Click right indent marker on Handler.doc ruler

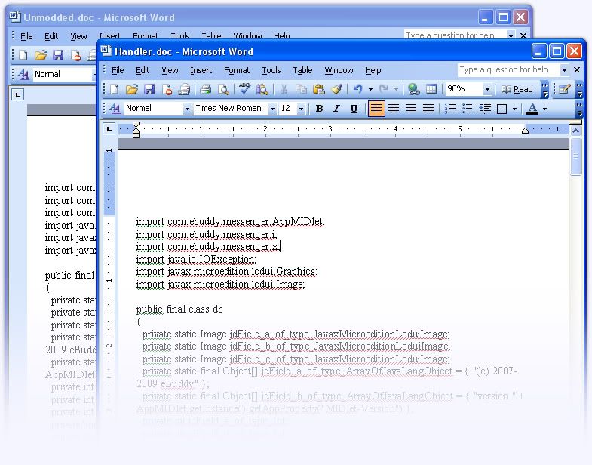[525, 131]
